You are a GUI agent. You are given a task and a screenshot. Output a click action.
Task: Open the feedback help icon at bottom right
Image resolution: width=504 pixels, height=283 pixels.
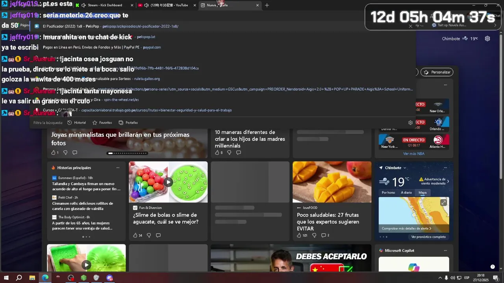point(493,267)
